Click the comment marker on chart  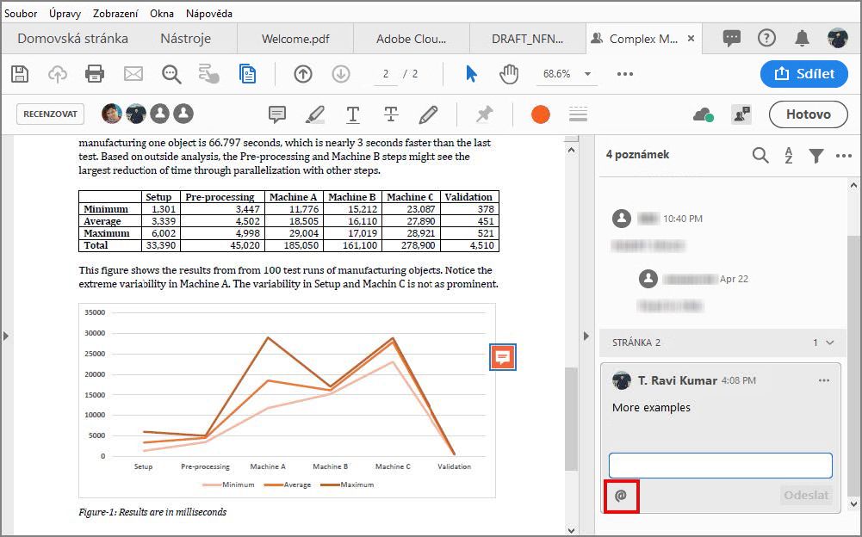[502, 357]
